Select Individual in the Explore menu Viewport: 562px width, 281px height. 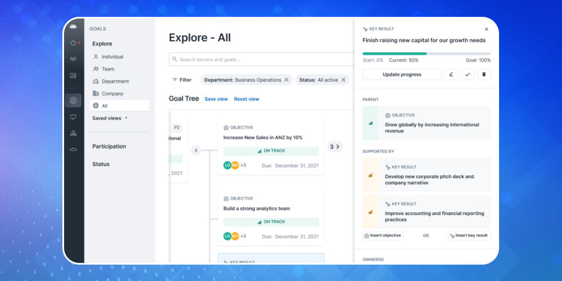click(112, 57)
